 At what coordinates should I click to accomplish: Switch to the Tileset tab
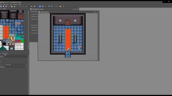(4, 9)
